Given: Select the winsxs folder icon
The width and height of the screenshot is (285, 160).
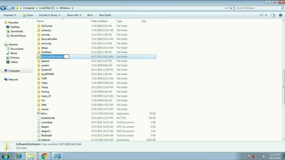Looking at the screenshot, I should [39, 109].
